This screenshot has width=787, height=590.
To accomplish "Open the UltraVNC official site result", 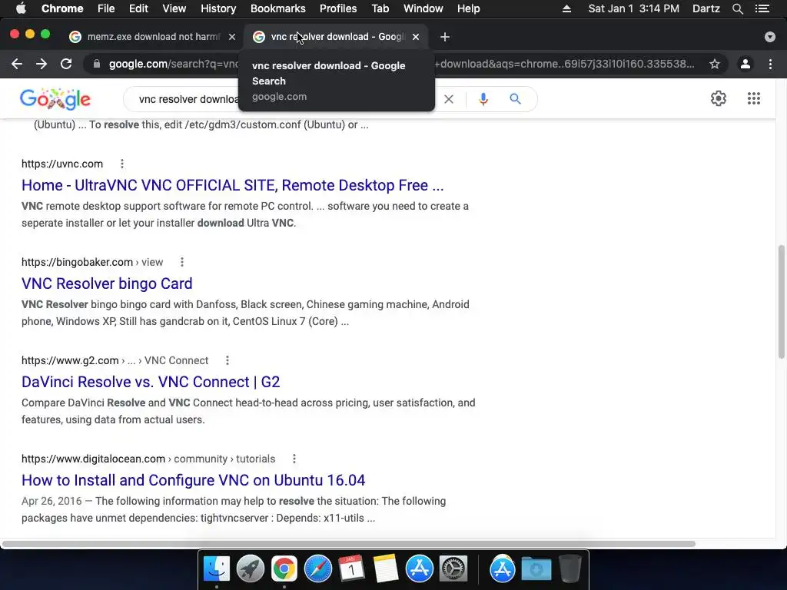I will [232, 185].
